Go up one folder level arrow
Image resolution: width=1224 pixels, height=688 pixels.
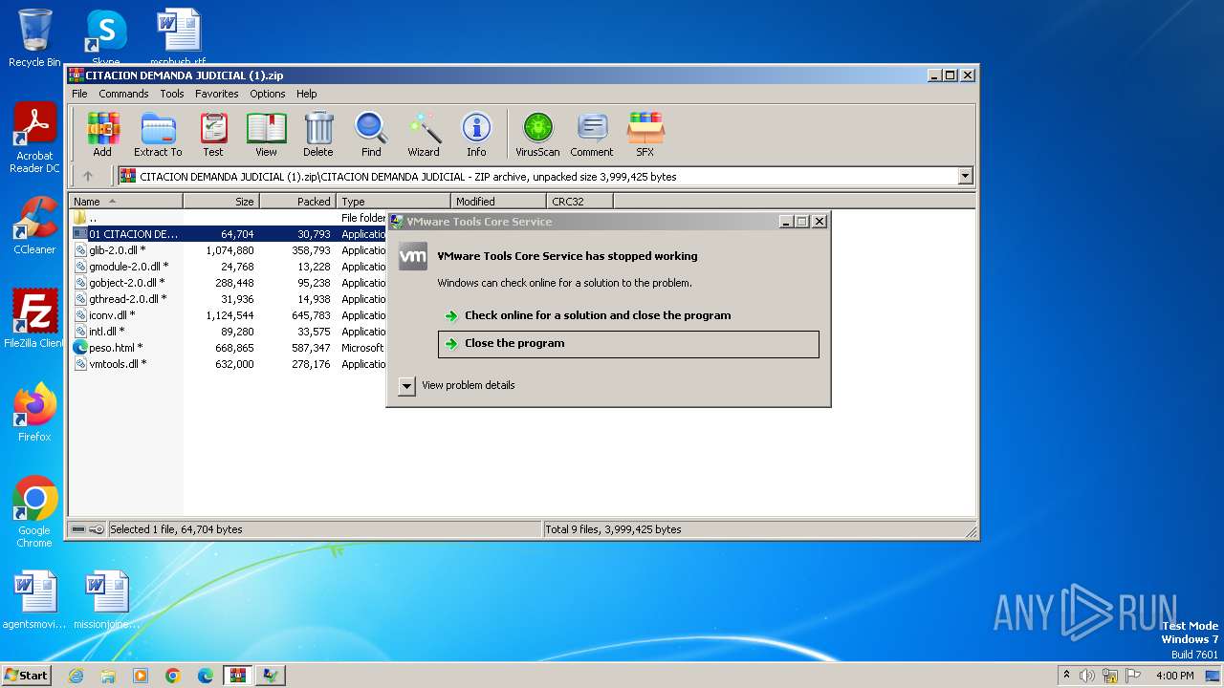[88, 176]
